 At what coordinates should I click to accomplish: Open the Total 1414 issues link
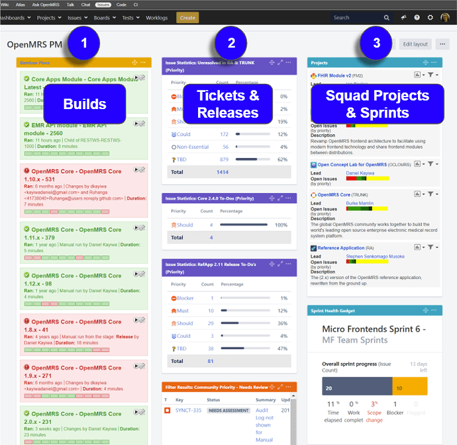point(223,173)
